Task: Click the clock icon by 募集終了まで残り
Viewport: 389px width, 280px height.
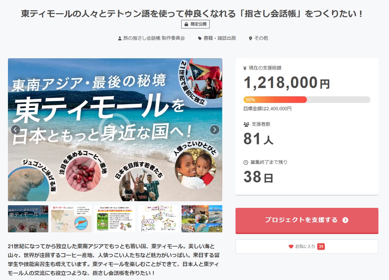Action: (x=246, y=163)
